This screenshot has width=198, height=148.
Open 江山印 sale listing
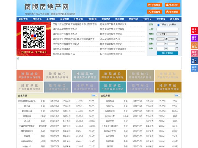coord(27,121)
